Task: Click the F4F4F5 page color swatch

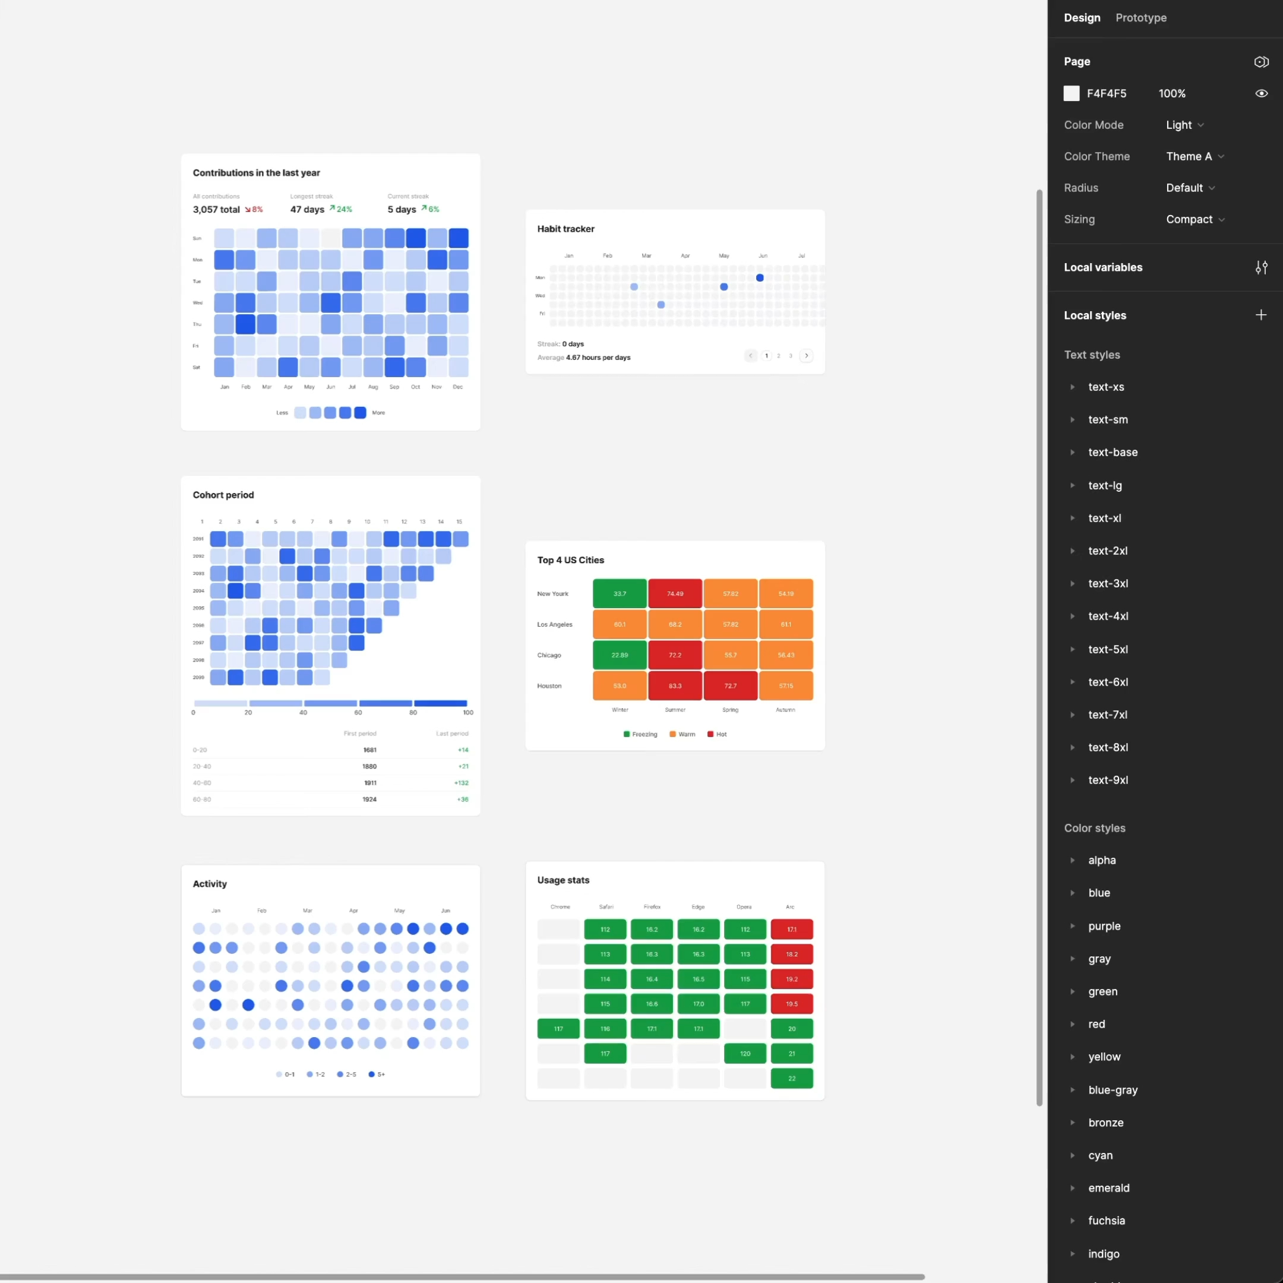Action: pyautogui.click(x=1070, y=93)
